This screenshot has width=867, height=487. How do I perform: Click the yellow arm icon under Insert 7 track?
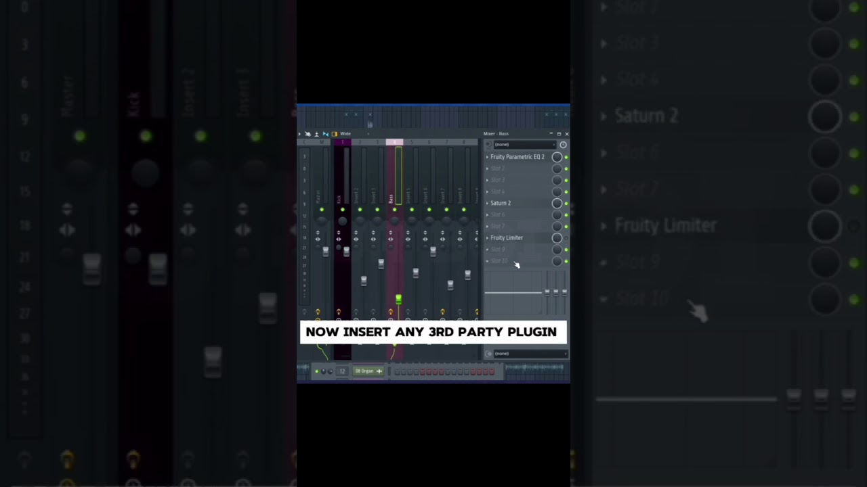[x=442, y=312]
